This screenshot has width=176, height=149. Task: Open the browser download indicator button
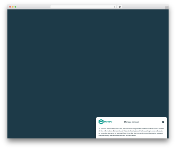pos(120,7)
